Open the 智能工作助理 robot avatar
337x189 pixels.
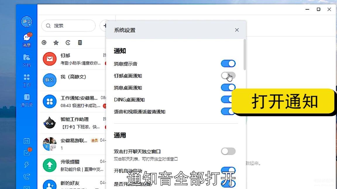49,123
